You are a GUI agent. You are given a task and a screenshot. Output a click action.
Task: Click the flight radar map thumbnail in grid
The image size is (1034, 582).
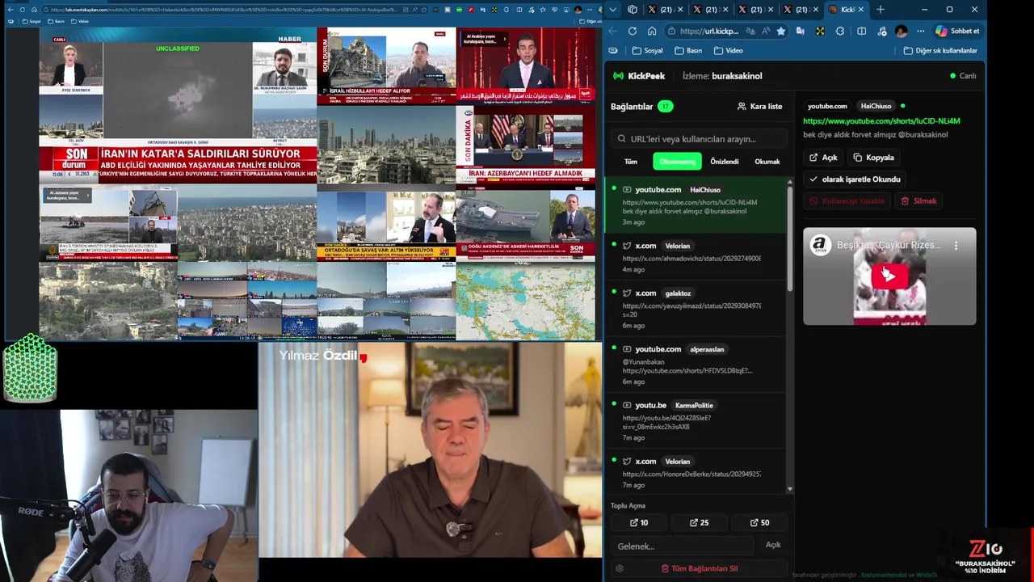pos(525,302)
